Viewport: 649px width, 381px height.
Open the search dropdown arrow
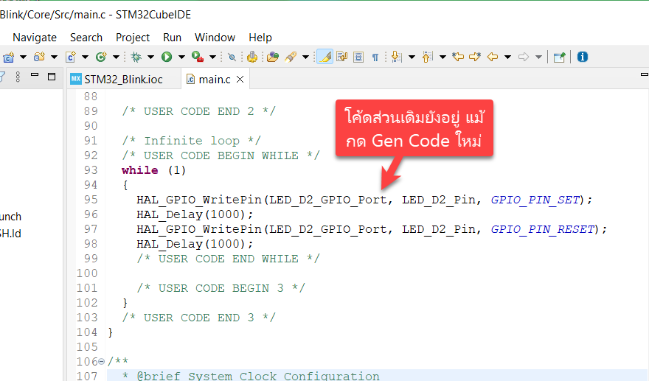click(306, 57)
